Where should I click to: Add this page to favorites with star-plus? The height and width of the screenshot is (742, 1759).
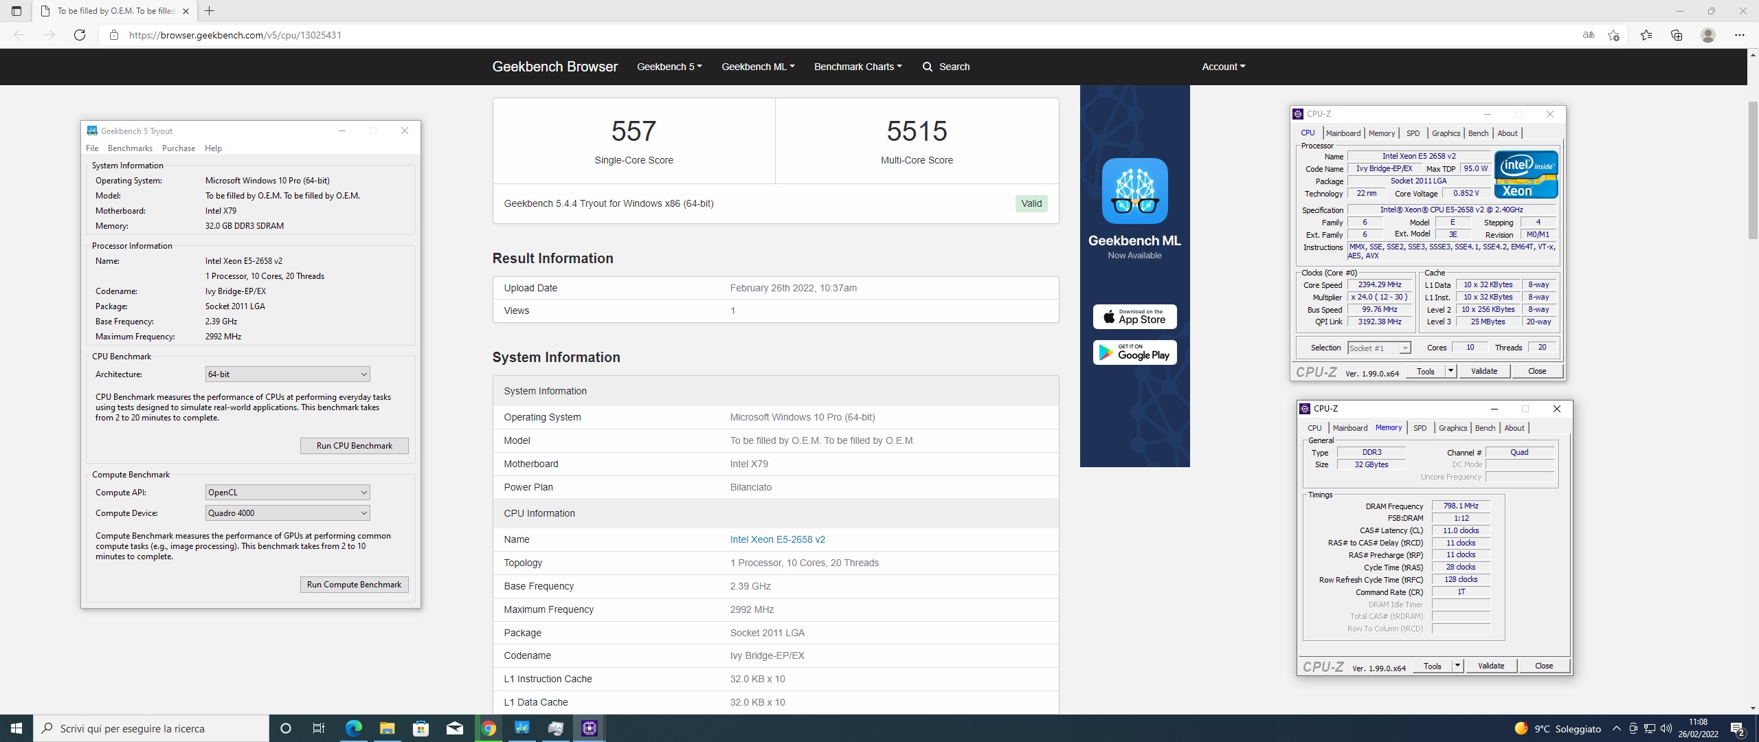point(1613,35)
